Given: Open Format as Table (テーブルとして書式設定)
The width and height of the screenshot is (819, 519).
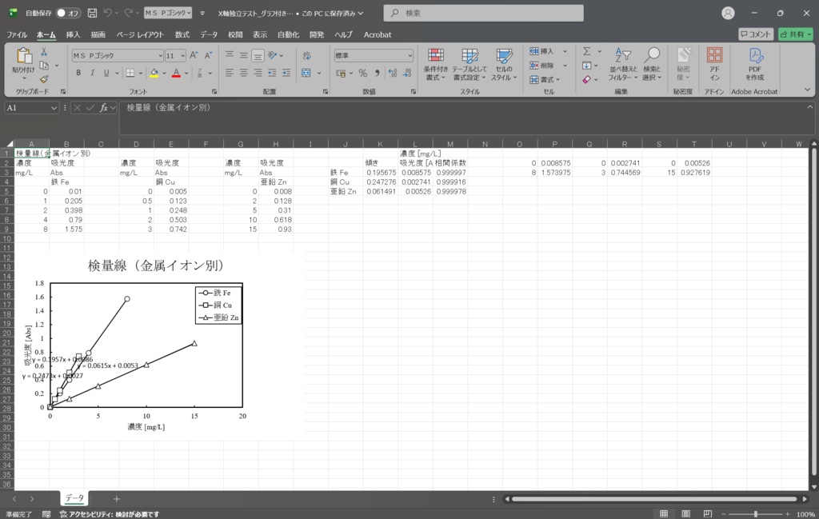Looking at the screenshot, I should click(x=469, y=65).
